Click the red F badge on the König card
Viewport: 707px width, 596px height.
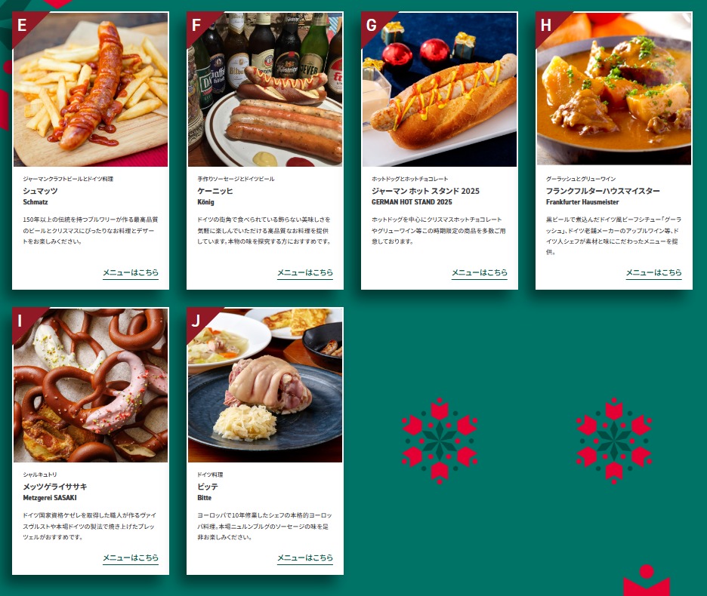click(x=197, y=24)
